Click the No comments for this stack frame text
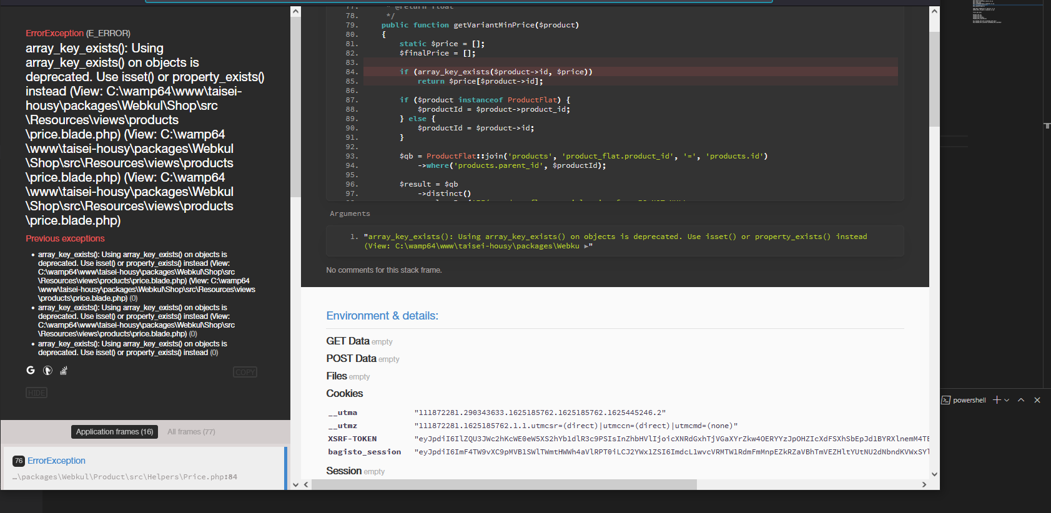1051x513 pixels. [x=384, y=270]
